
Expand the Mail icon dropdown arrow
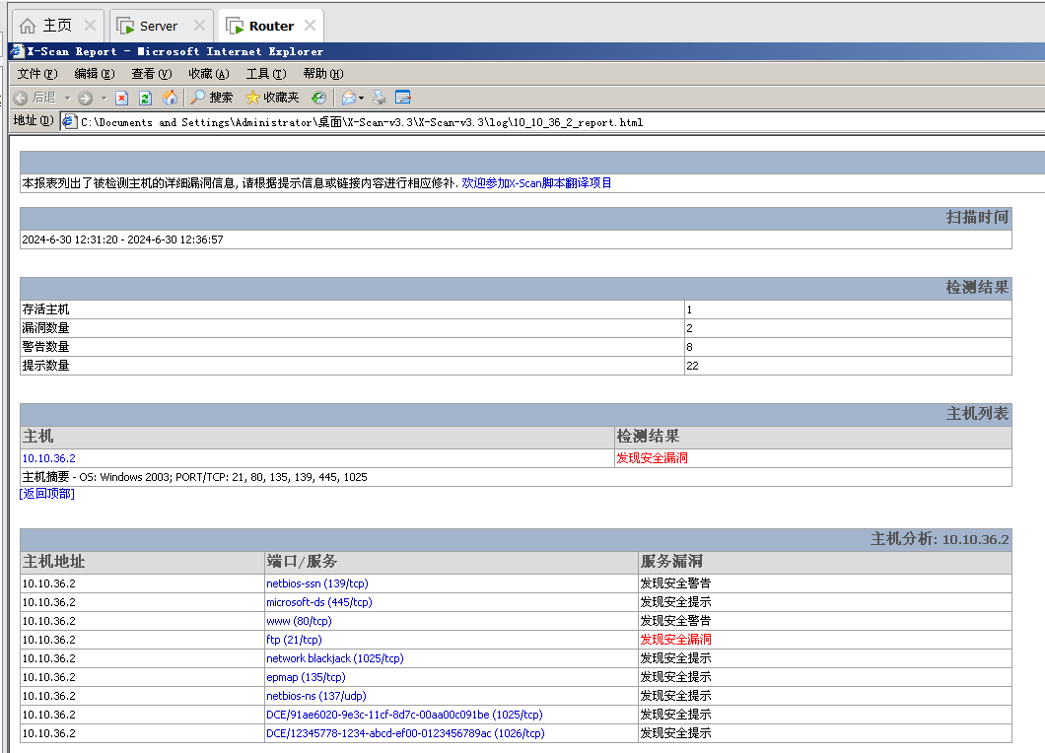(361, 98)
